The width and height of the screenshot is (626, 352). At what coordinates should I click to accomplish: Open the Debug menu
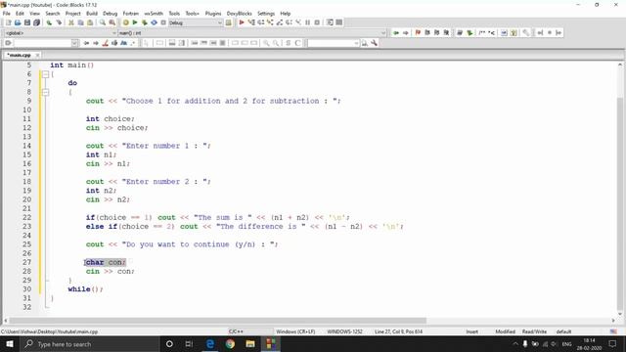[111, 13]
